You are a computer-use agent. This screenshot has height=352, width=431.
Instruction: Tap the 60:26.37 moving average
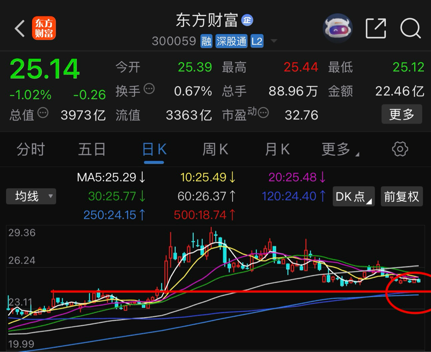tap(207, 196)
